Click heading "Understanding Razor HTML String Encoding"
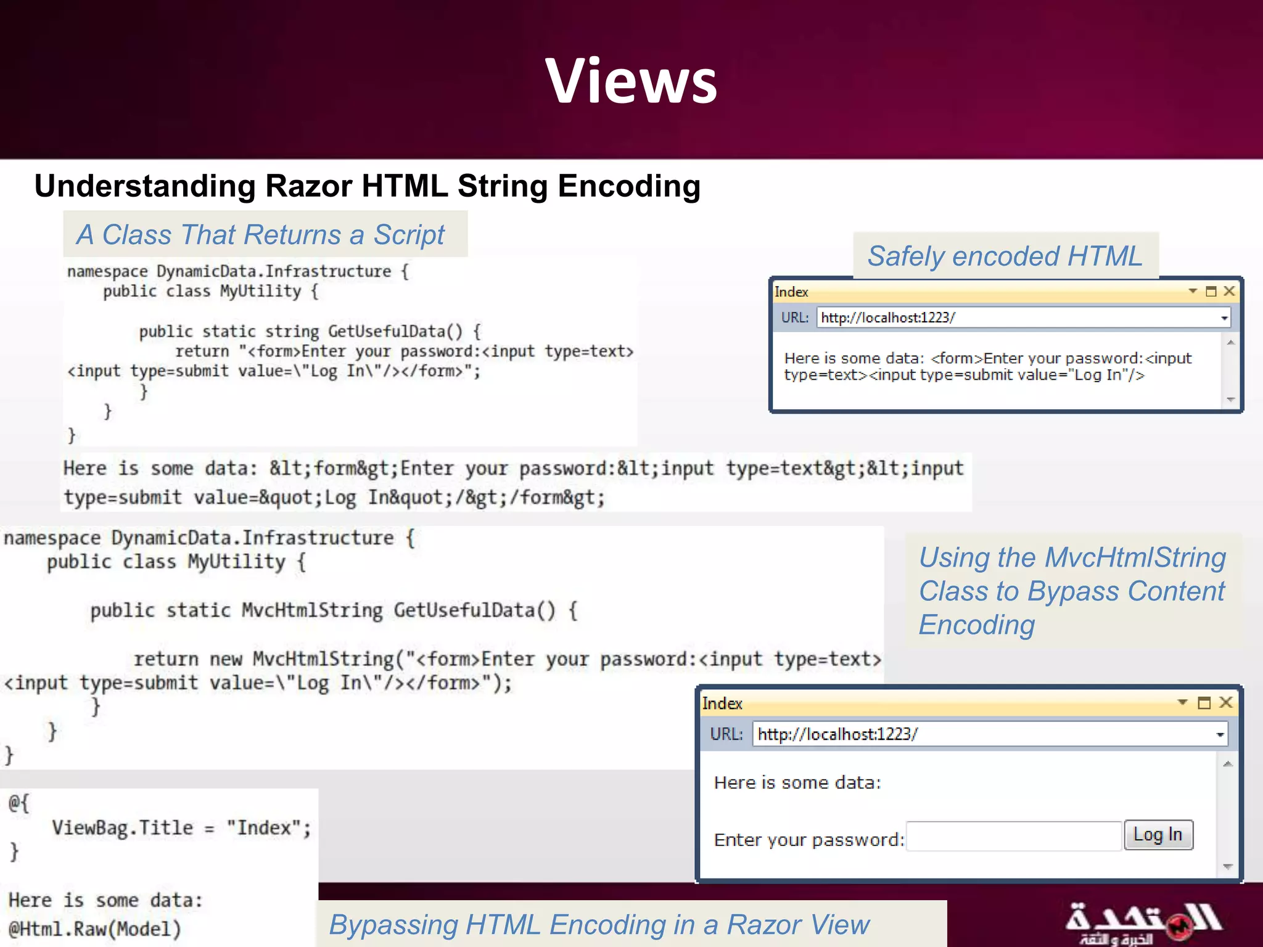The image size is (1263, 947). [x=368, y=186]
